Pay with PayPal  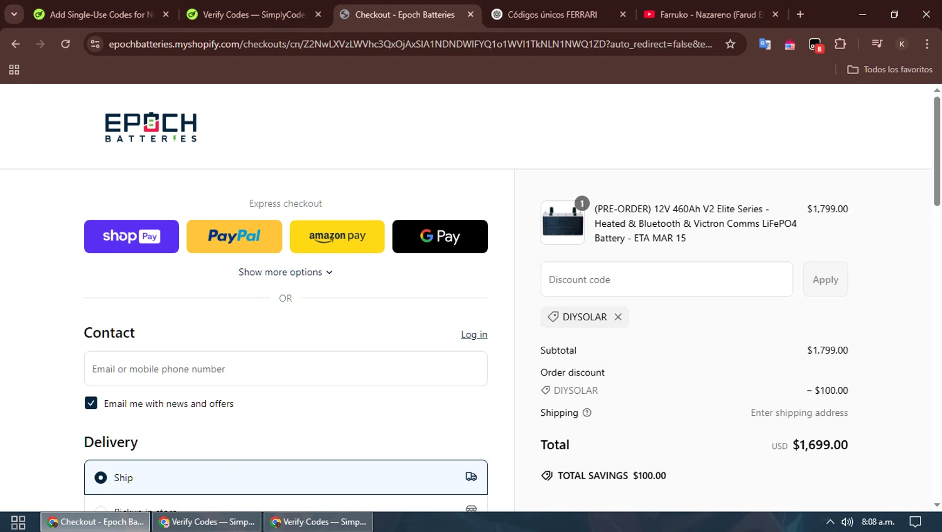point(234,236)
